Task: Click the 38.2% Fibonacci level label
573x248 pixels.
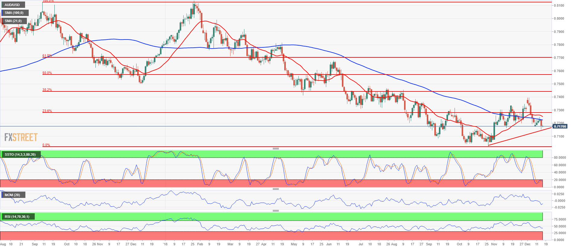Action: click(47, 90)
